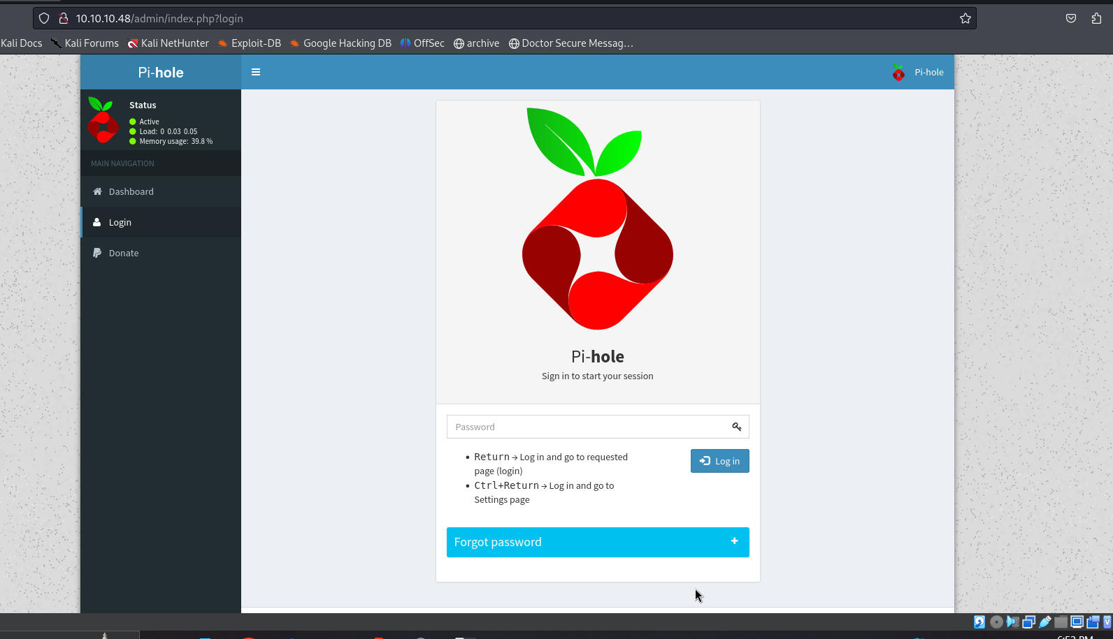Open Dashboard in the main navigation
This screenshot has width=1113, height=639.
[131, 191]
